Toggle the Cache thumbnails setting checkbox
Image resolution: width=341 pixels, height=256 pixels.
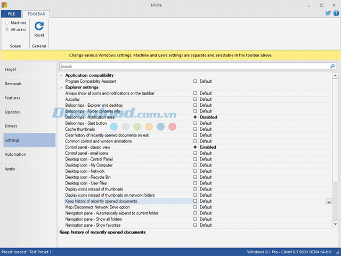click(x=195, y=129)
